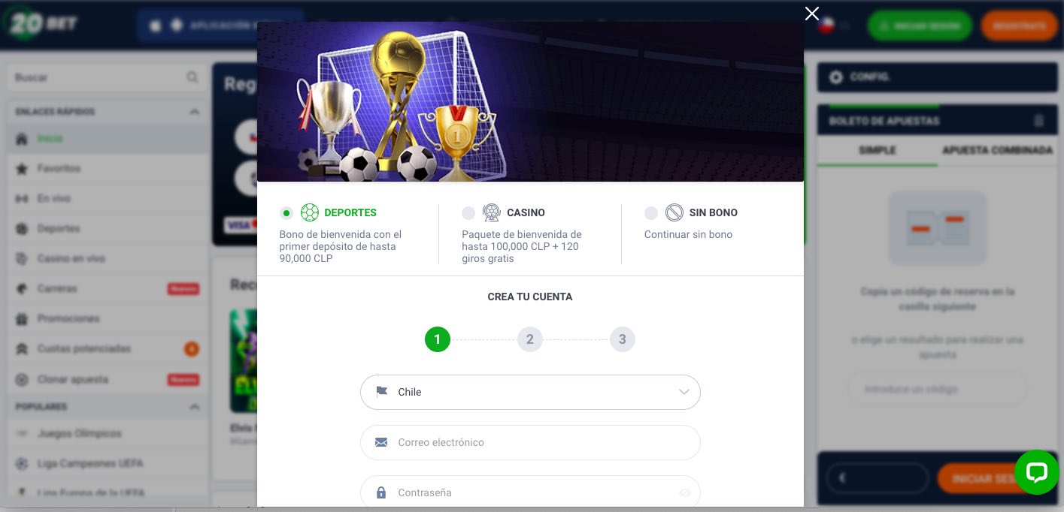
Task: Open the live chat bubble icon
Action: pyautogui.click(x=1036, y=472)
